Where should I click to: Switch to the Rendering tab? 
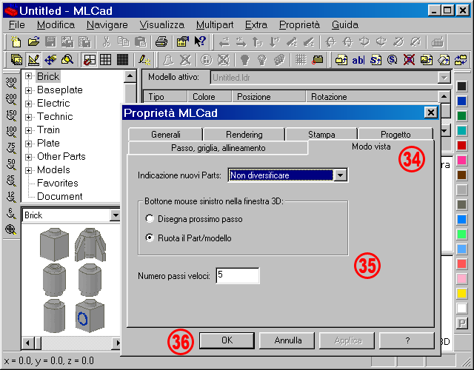coord(244,135)
